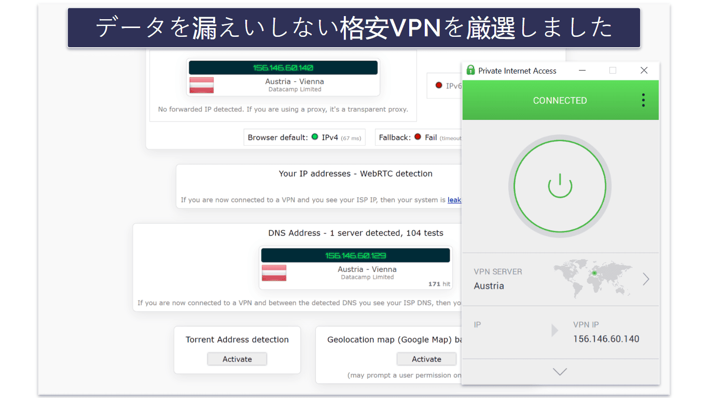Activate Torrent Address detection

pos(237,359)
